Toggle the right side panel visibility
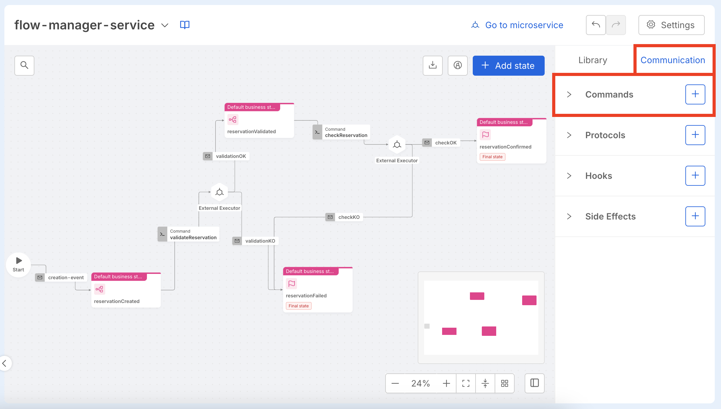Screen dimensions: 721x409 [x=534, y=383]
